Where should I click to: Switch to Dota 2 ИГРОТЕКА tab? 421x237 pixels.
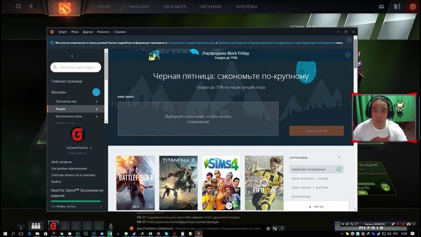[x=247, y=7]
